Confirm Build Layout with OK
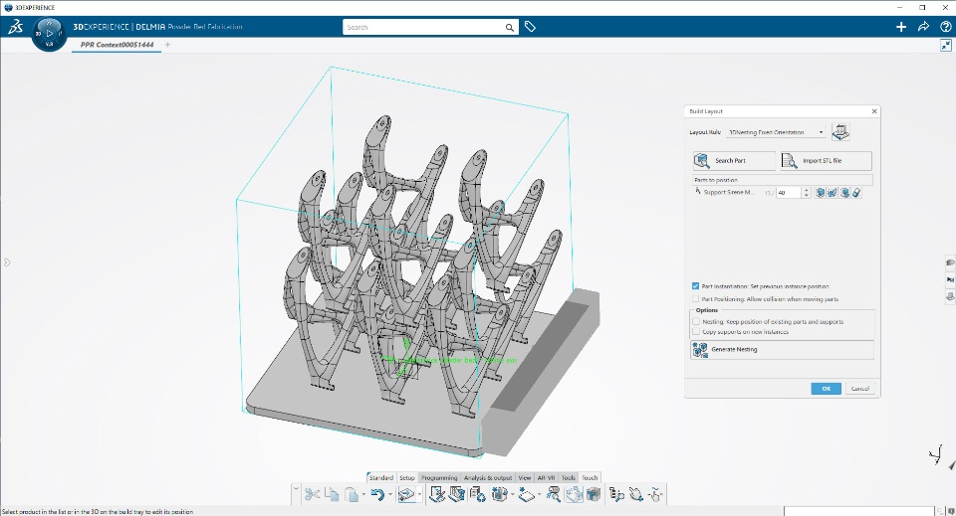This screenshot has width=956, height=516. point(827,388)
